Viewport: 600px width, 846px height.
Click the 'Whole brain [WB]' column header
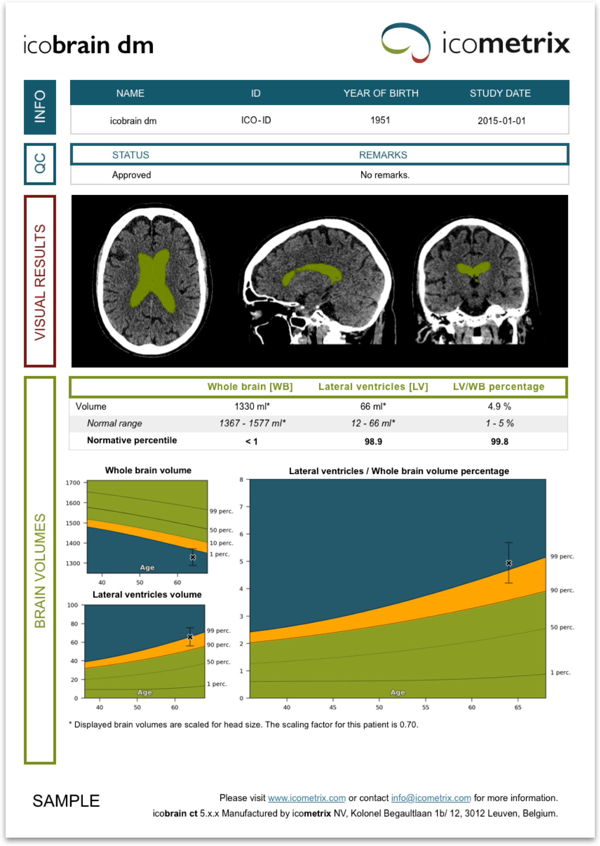pos(250,387)
